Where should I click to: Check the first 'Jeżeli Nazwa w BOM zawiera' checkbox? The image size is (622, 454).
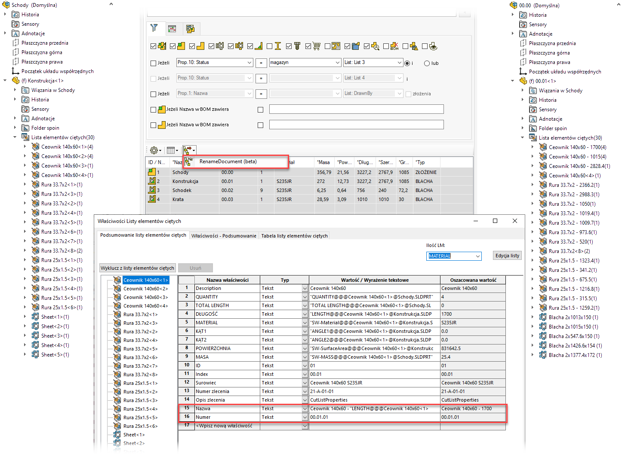[x=153, y=110]
